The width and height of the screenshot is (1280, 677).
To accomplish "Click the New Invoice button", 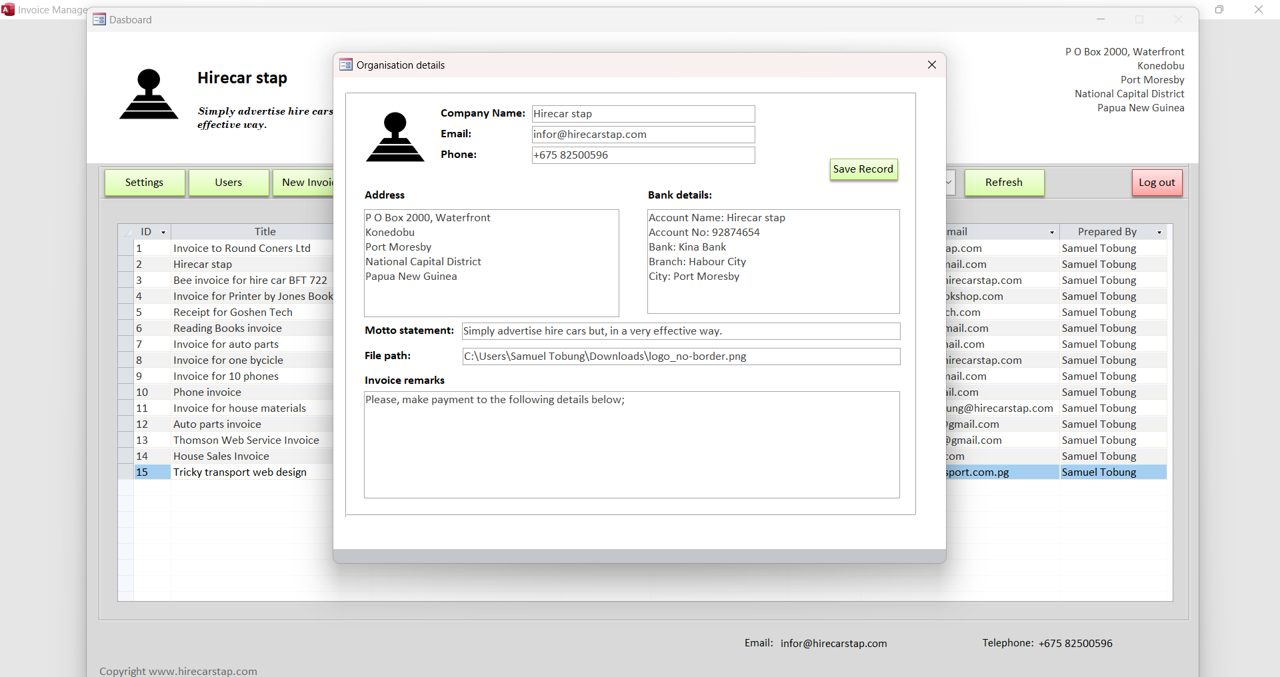I will click(x=303, y=183).
